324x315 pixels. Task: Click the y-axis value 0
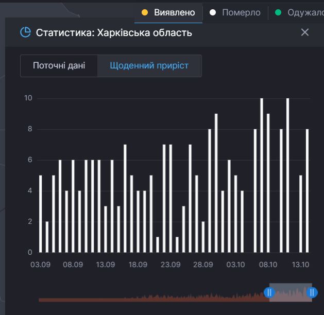pyautogui.click(x=30, y=252)
